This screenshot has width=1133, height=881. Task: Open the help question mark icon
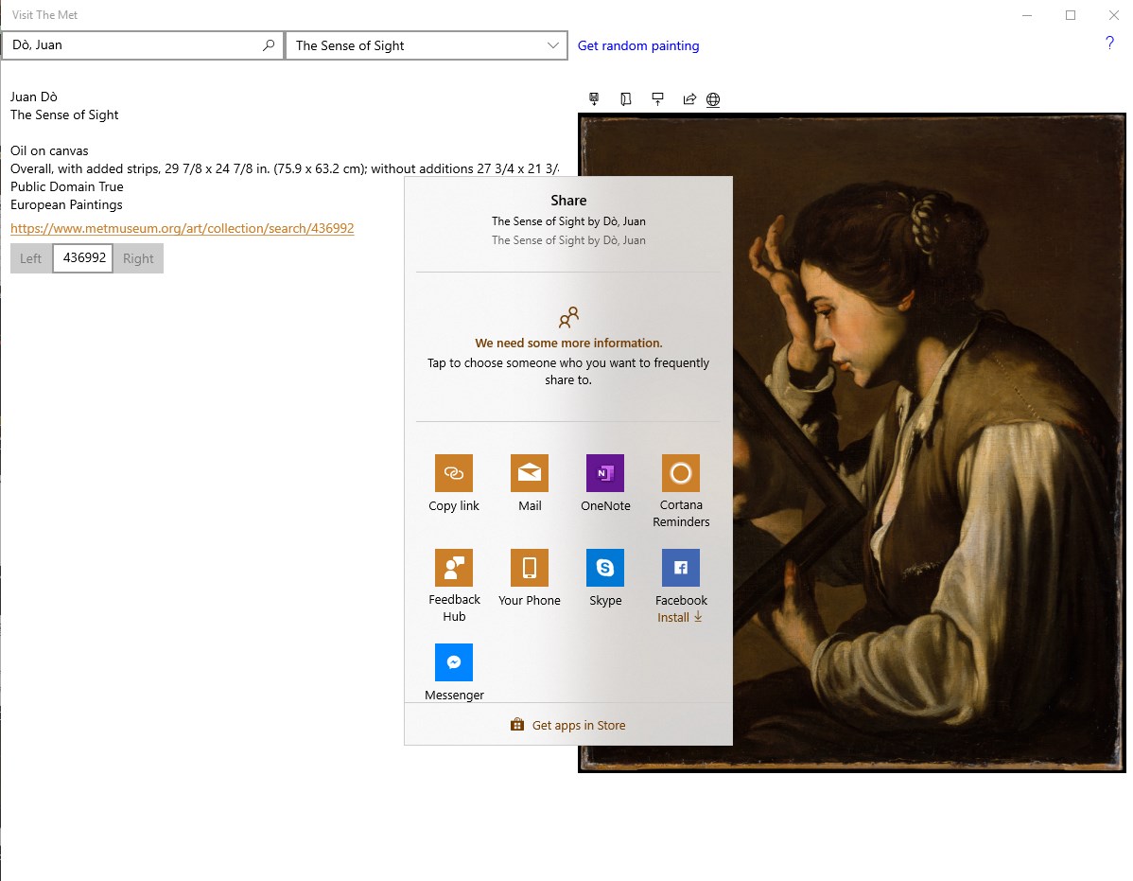1110,43
